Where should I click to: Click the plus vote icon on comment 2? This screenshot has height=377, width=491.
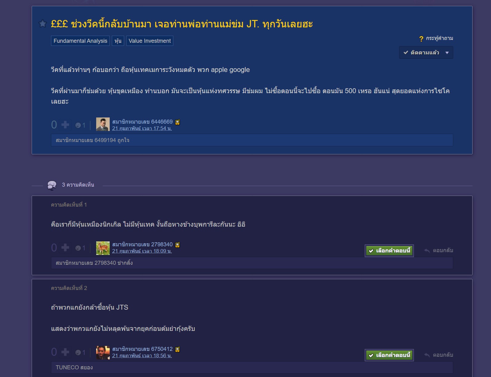point(65,352)
